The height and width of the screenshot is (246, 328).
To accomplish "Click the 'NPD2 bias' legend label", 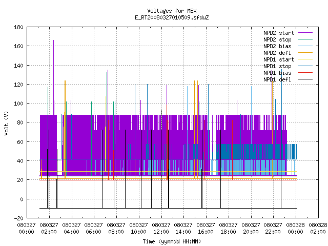I will click(x=277, y=46).
